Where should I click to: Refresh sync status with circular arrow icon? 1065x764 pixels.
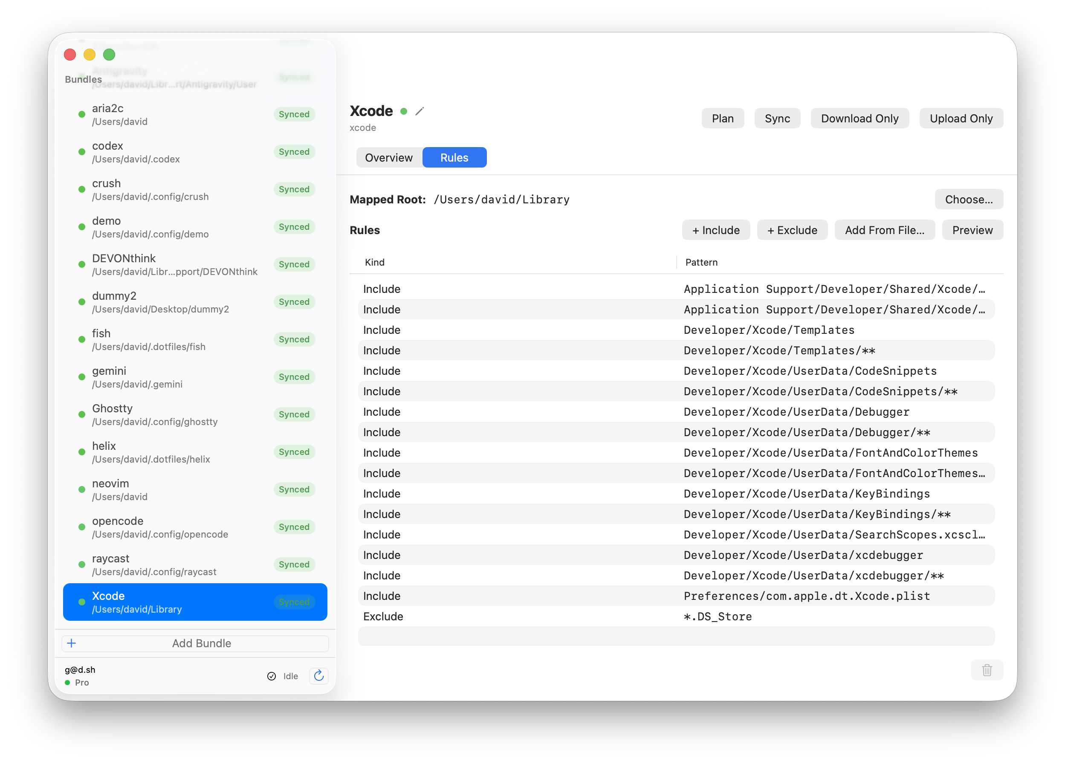pos(318,676)
